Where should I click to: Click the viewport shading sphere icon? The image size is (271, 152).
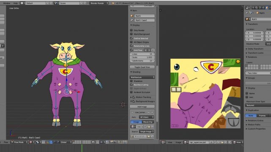(x=37, y=142)
